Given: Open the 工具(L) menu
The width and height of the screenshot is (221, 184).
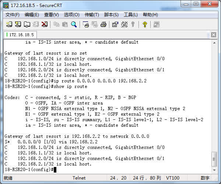Looking at the screenshot, I should tap(131, 15).
